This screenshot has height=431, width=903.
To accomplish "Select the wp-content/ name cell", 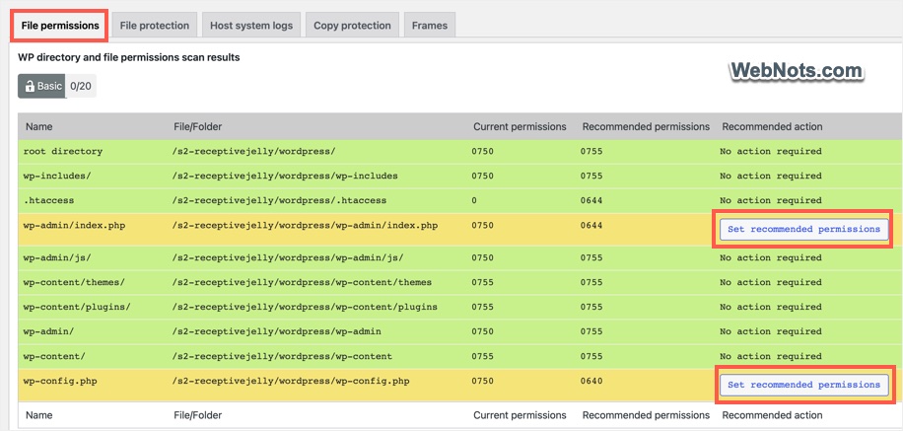I will [x=54, y=356].
